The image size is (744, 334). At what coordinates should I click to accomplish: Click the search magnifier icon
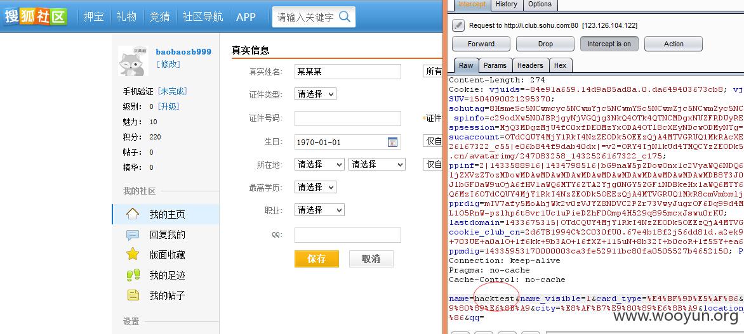[x=345, y=16]
